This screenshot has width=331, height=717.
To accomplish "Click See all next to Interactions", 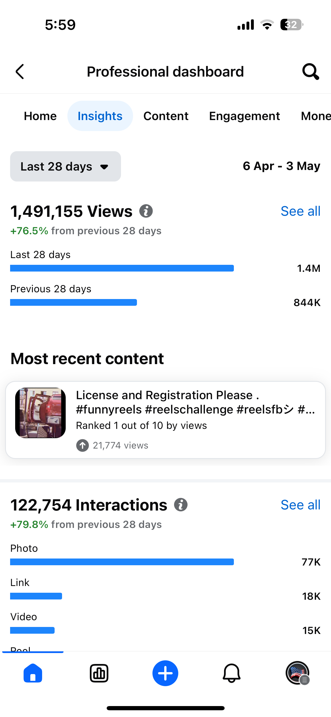I will (300, 505).
